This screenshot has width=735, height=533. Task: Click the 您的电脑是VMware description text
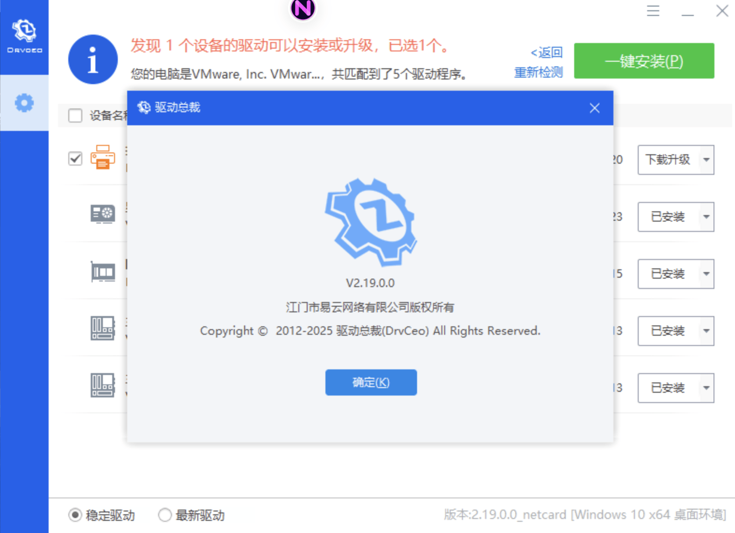(x=299, y=74)
